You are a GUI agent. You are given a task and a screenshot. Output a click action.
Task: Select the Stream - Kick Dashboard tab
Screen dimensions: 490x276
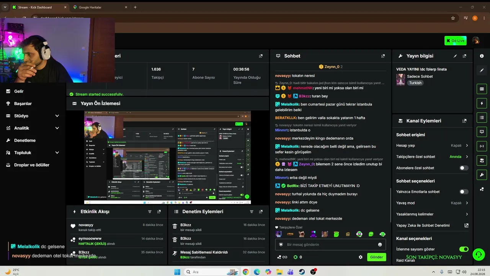[x=39, y=7]
